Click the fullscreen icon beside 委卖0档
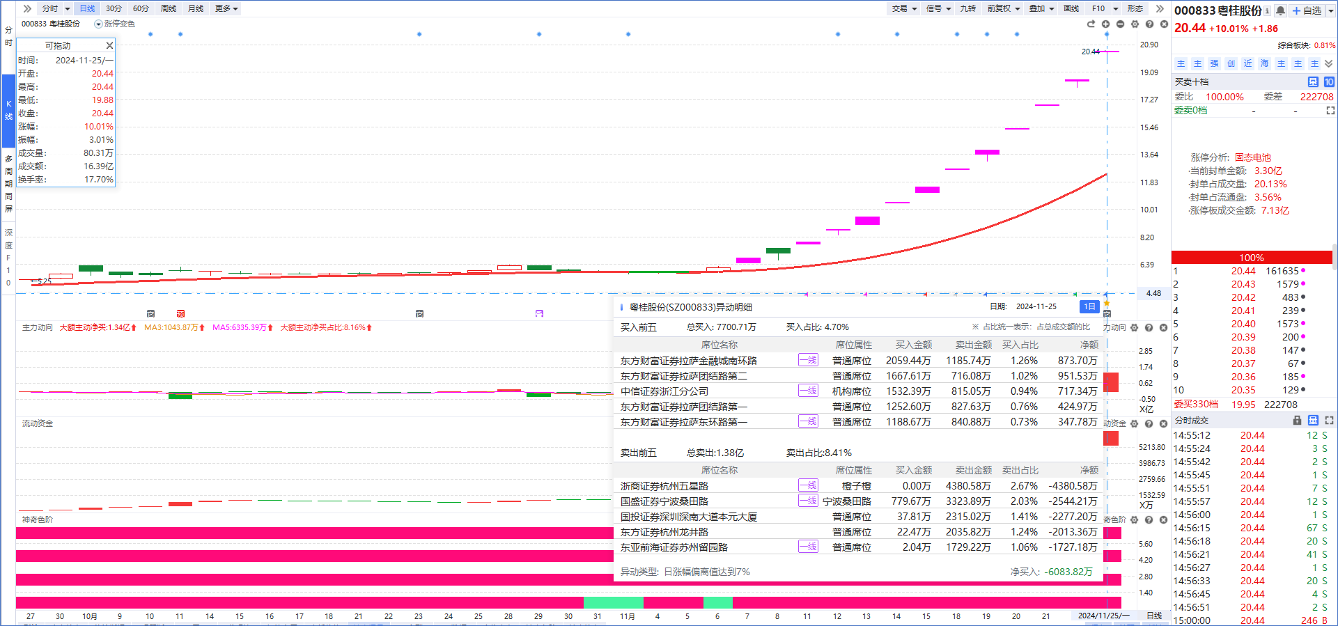This screenshot has width=1338, height=626. [x=1330, y=111]
